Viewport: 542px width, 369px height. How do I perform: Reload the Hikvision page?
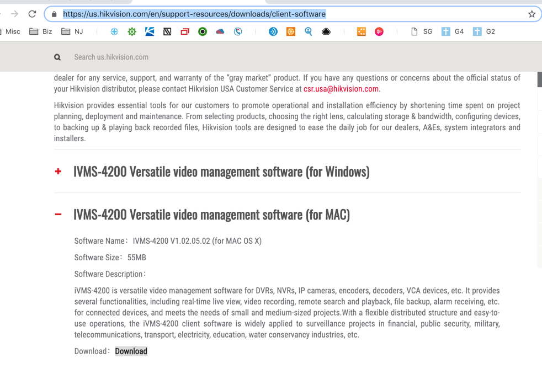[x=32, y=14]
